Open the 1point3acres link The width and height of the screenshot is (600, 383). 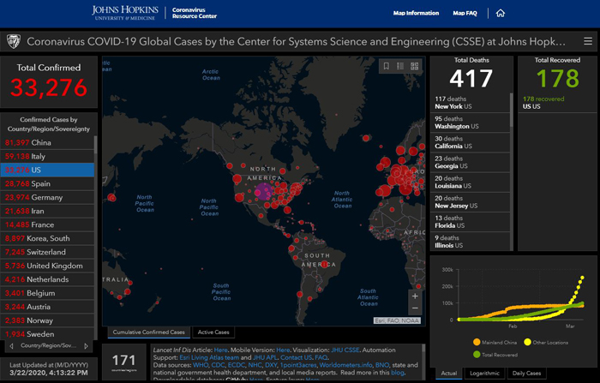coord(298,365)
